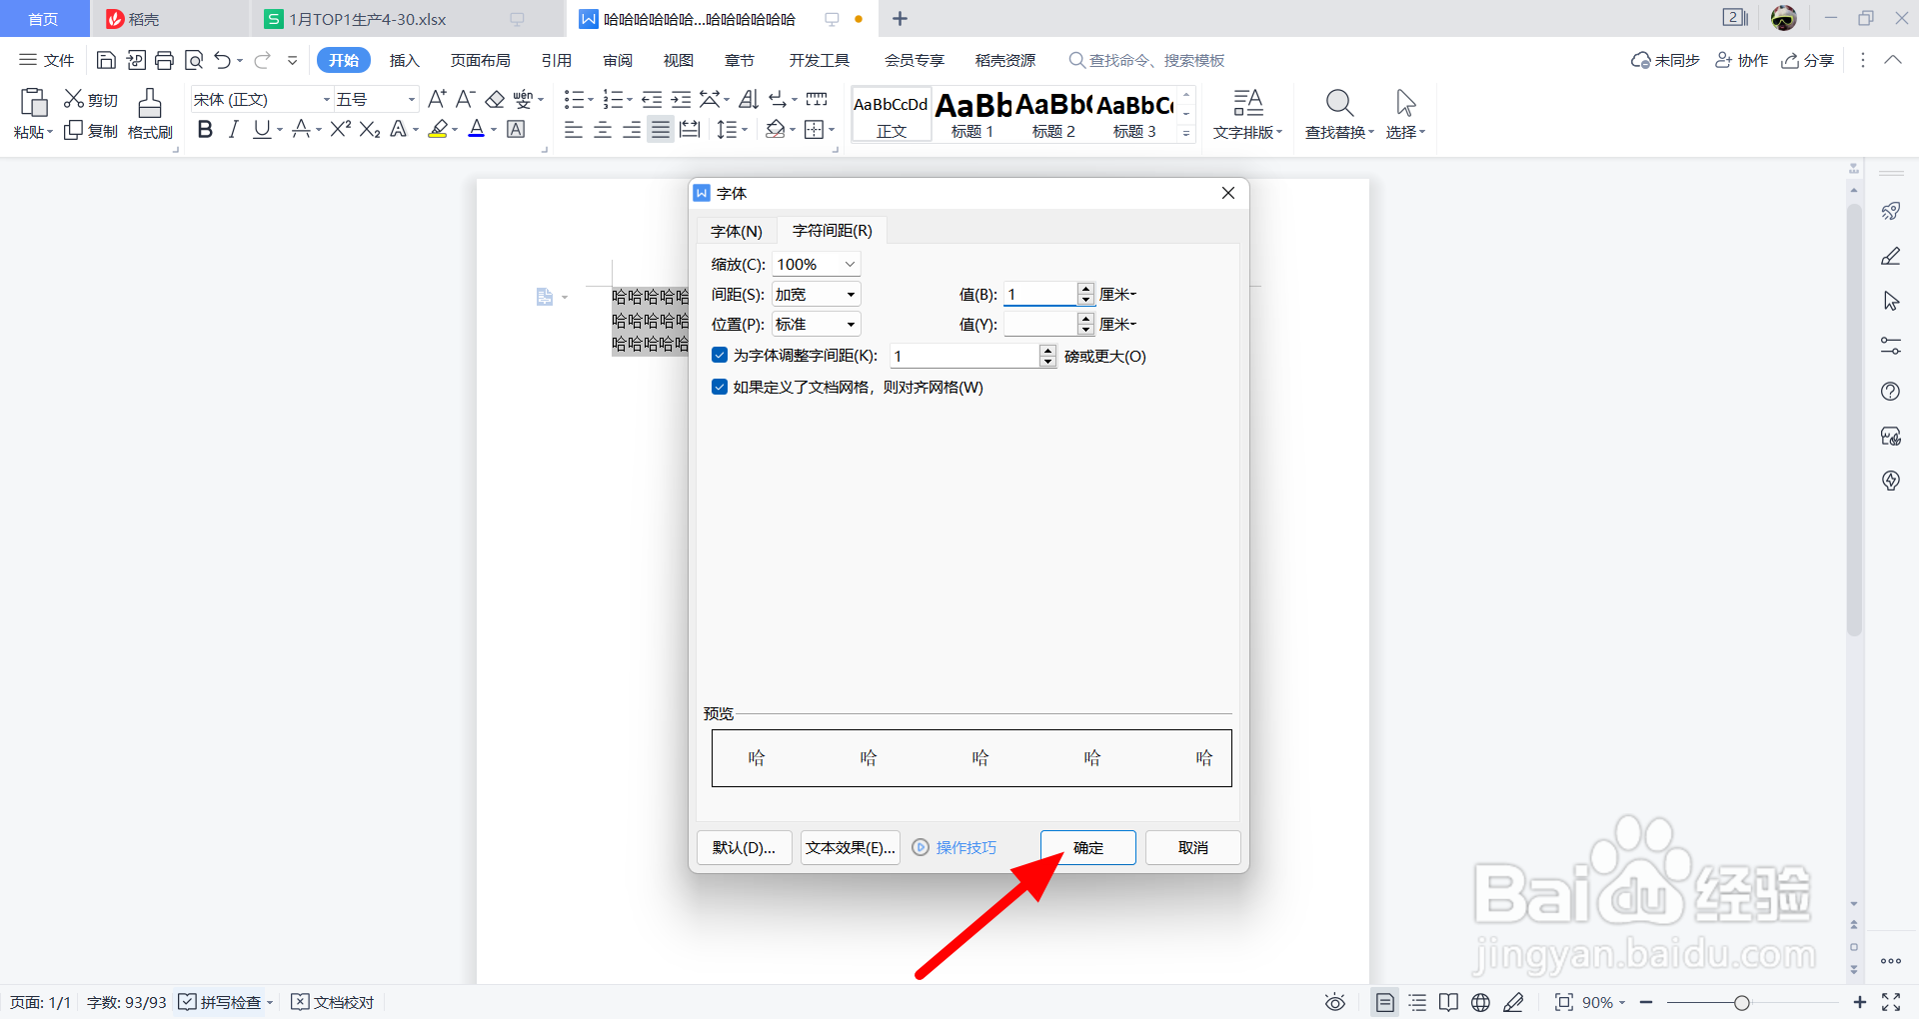Click the 文本效果(E) button
This screenshot has height=1019, width=1919.
pyautogui.click(x=850, y=847)
